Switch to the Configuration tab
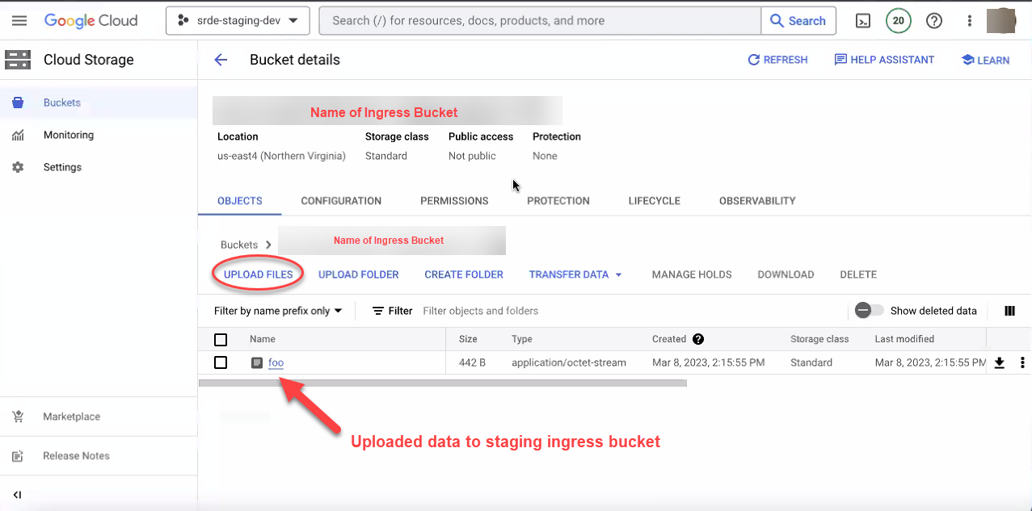 click(x=341, y=201)
